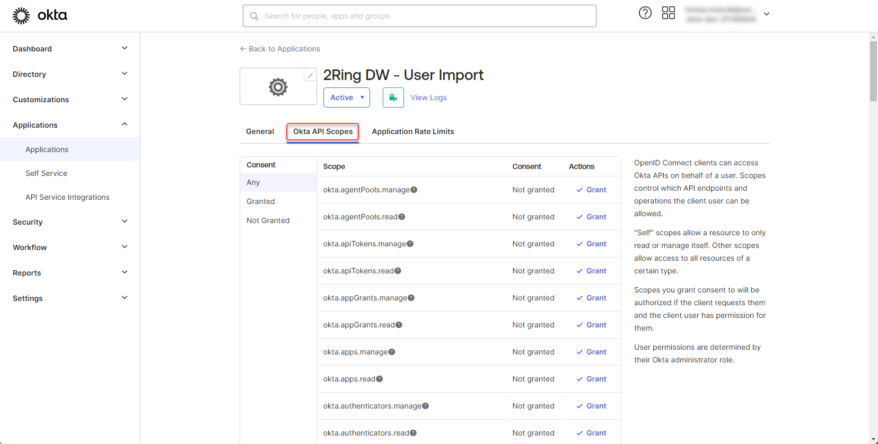Open the apps grid icon
Viewport: 878px width, 444px height.
click(668, 13)
